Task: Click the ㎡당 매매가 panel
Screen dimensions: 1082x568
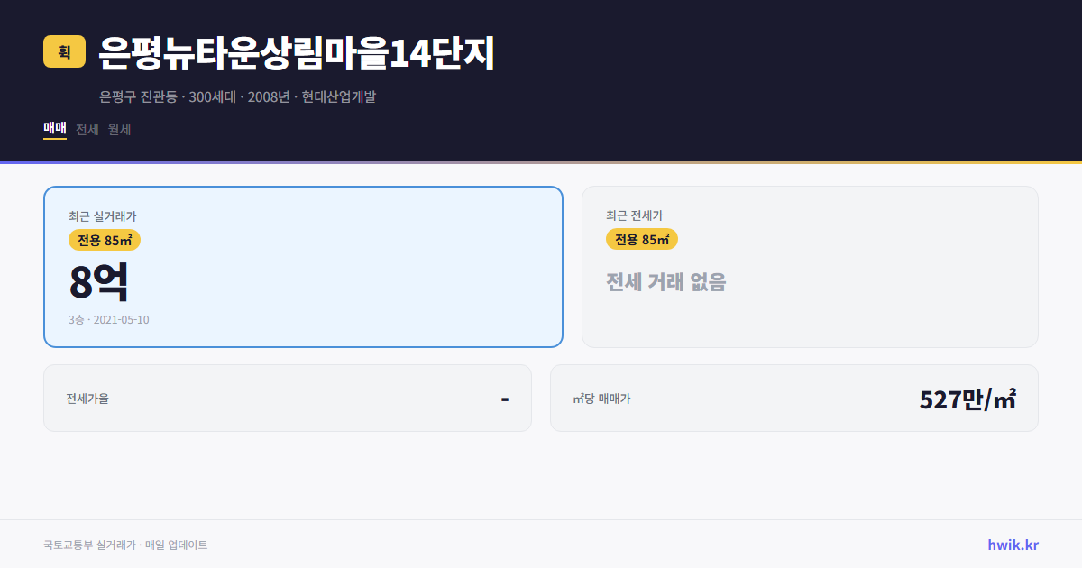Action: pos(793,398)
